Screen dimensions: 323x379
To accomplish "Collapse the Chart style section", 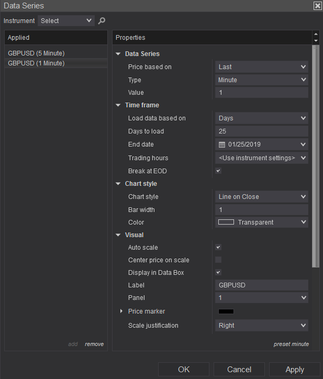I will point(118,184).
